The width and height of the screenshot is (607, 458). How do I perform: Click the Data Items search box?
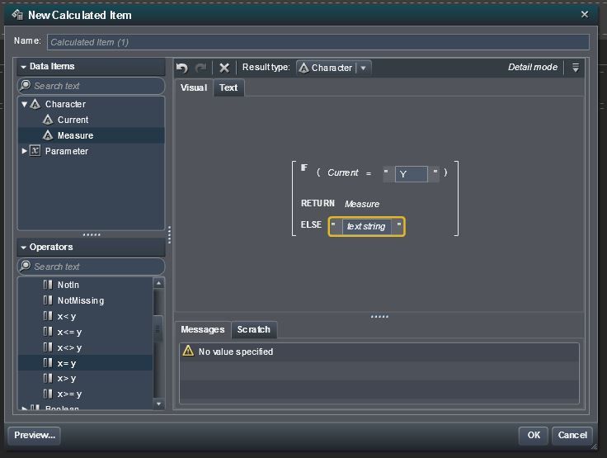91,86
